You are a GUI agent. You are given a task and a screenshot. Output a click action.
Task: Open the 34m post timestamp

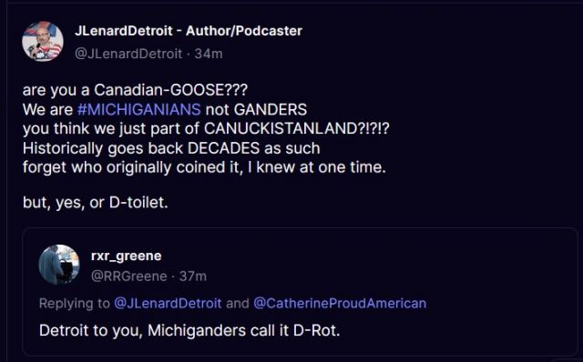209,54
